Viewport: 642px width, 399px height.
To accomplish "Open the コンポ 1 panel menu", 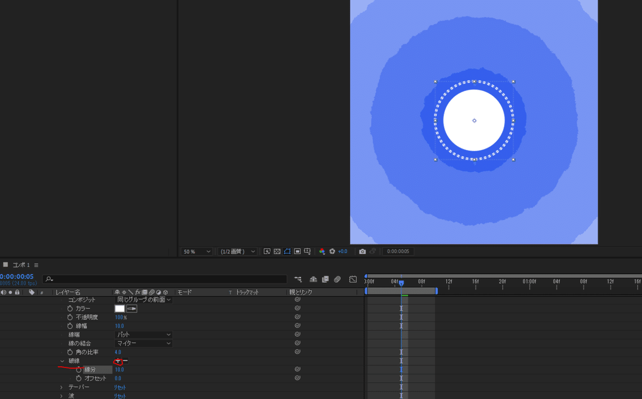I will 36,265.
